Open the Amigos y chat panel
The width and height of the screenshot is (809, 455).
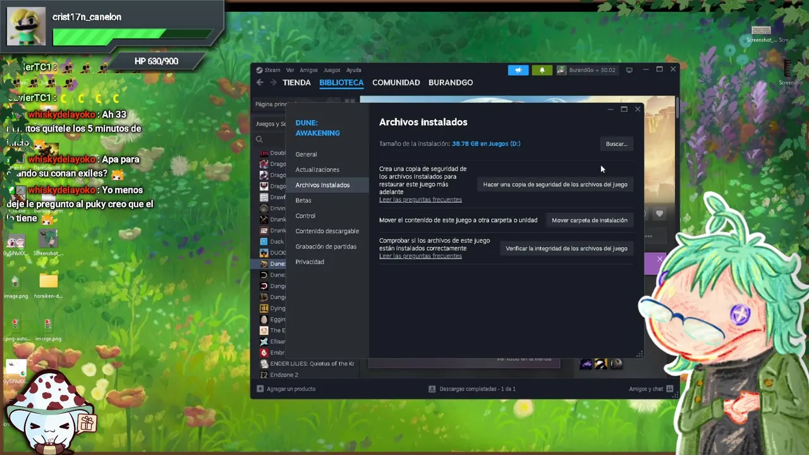coord(646,389)
